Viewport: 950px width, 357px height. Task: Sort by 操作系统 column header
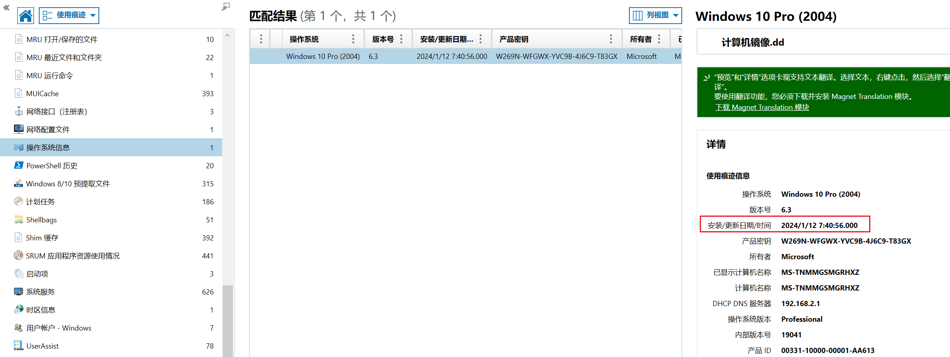coord(304,39)
